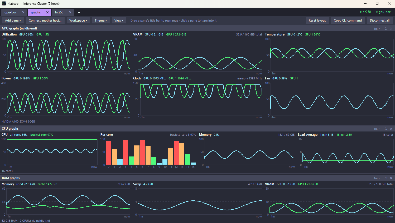Click '4.2 / 8 GiB' swap total text
The height and width of the screenshot is (223, 395).
pos(255,184)
